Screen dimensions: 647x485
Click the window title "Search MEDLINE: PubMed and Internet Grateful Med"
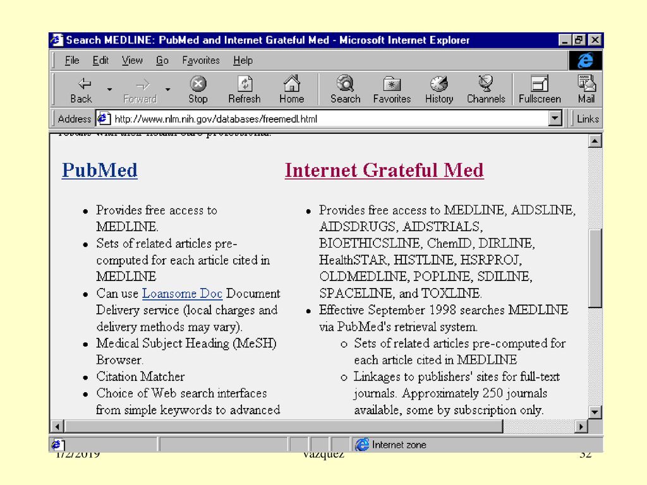pos(198,40)
